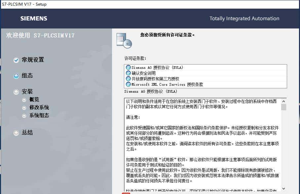Select the 安装 step radio indicator
Image resolution: width=300 pixels, height=194 pixels.
click(16, 91)
